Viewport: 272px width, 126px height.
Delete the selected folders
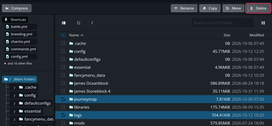258,8
